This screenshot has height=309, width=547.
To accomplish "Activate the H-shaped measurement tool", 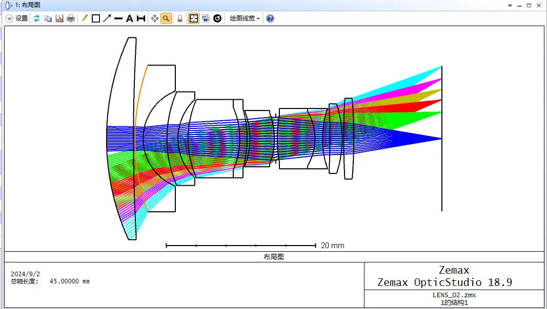I will click(141, 18).
